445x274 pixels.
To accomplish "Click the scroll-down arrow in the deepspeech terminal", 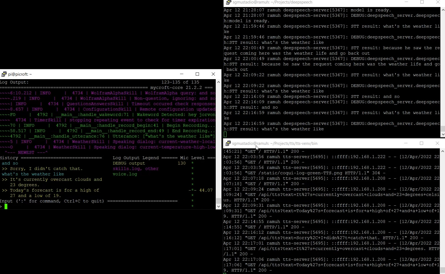I will pos(443,135).
